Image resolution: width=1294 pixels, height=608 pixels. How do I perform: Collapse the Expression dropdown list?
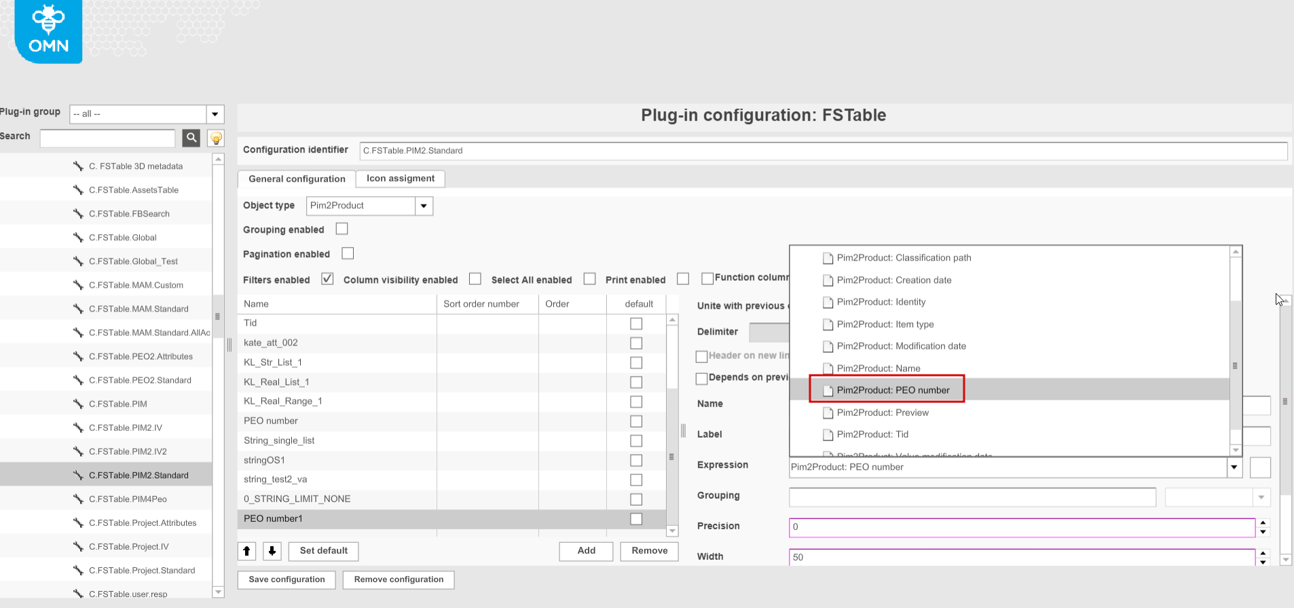[x=1234, y=467]
